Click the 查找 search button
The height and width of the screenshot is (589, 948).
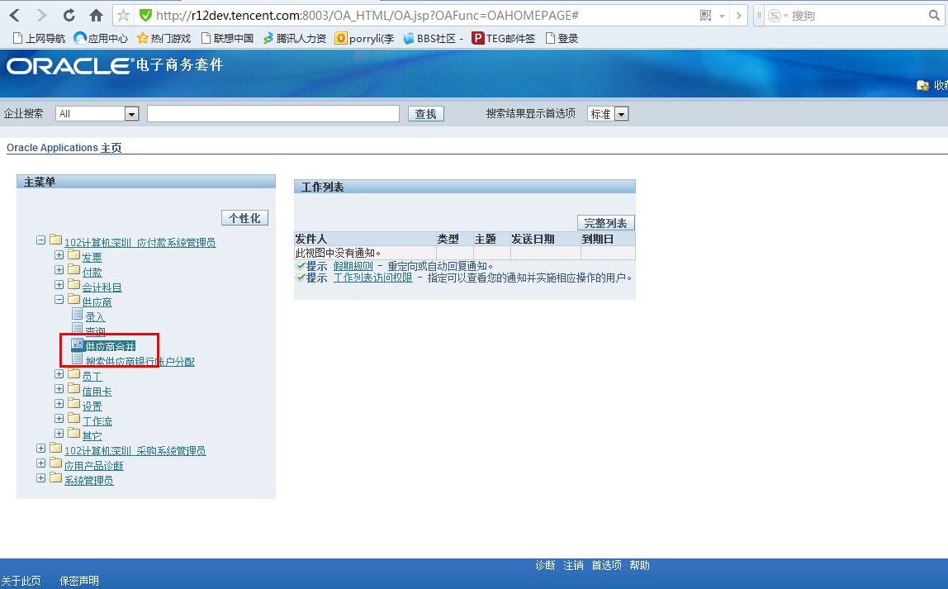[x=426, y=114]
